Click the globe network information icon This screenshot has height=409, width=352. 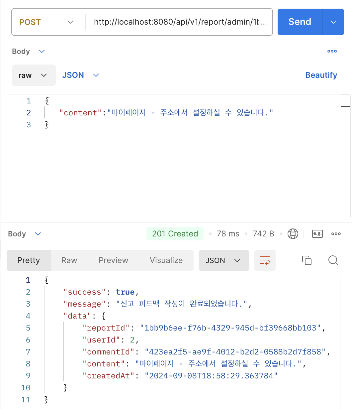tap(293, 234)
